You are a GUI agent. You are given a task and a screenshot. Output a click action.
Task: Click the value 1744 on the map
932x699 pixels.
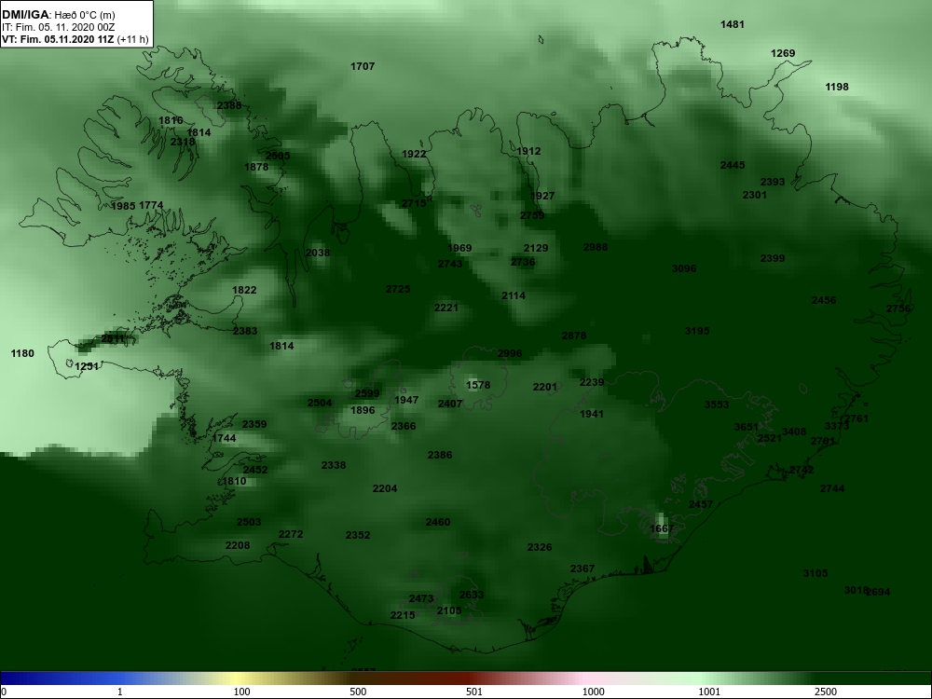click(x=224, y=438)
